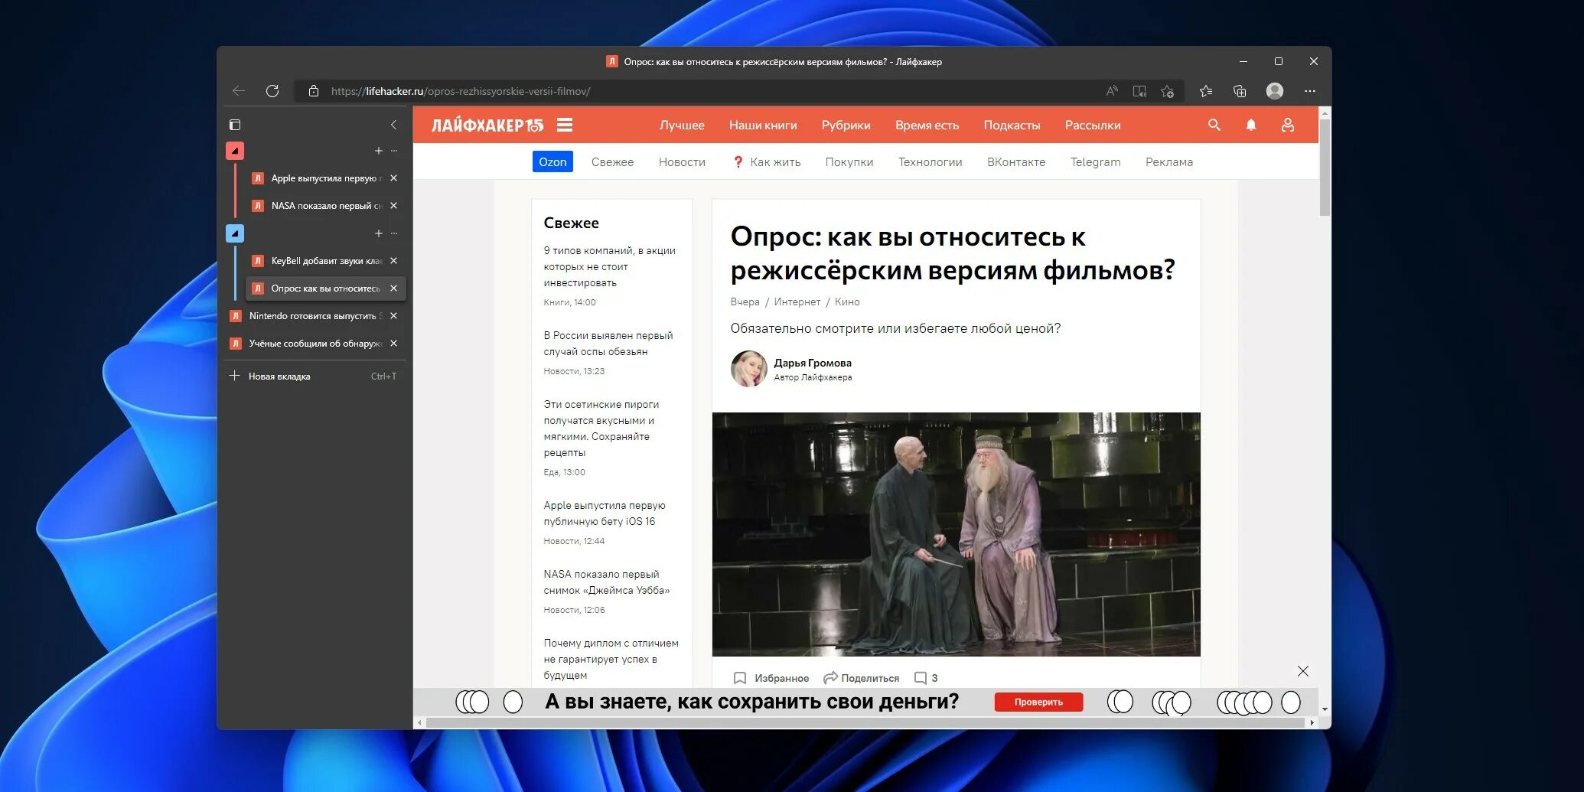The image size is (1584, 792).
Task: Collapse the vertical tabs pane with the chevron
Action: coord(393,125)
